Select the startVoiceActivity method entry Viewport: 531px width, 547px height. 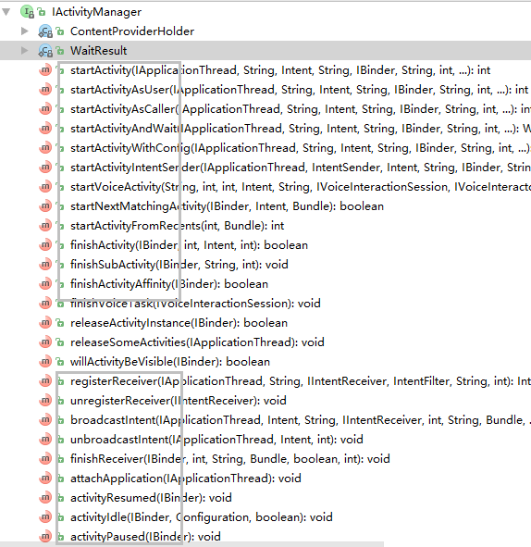coord(301,187)
